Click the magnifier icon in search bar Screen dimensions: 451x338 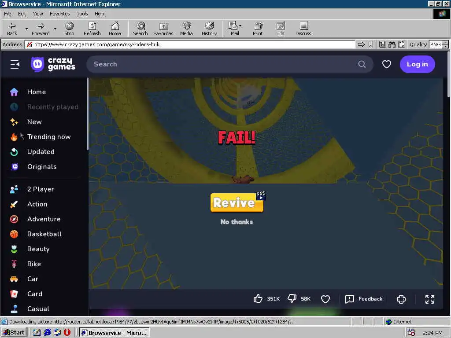click(x=362, y=64)
